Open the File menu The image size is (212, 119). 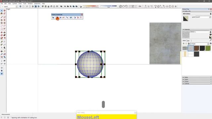pyautogui.click(x=2, y=4)
